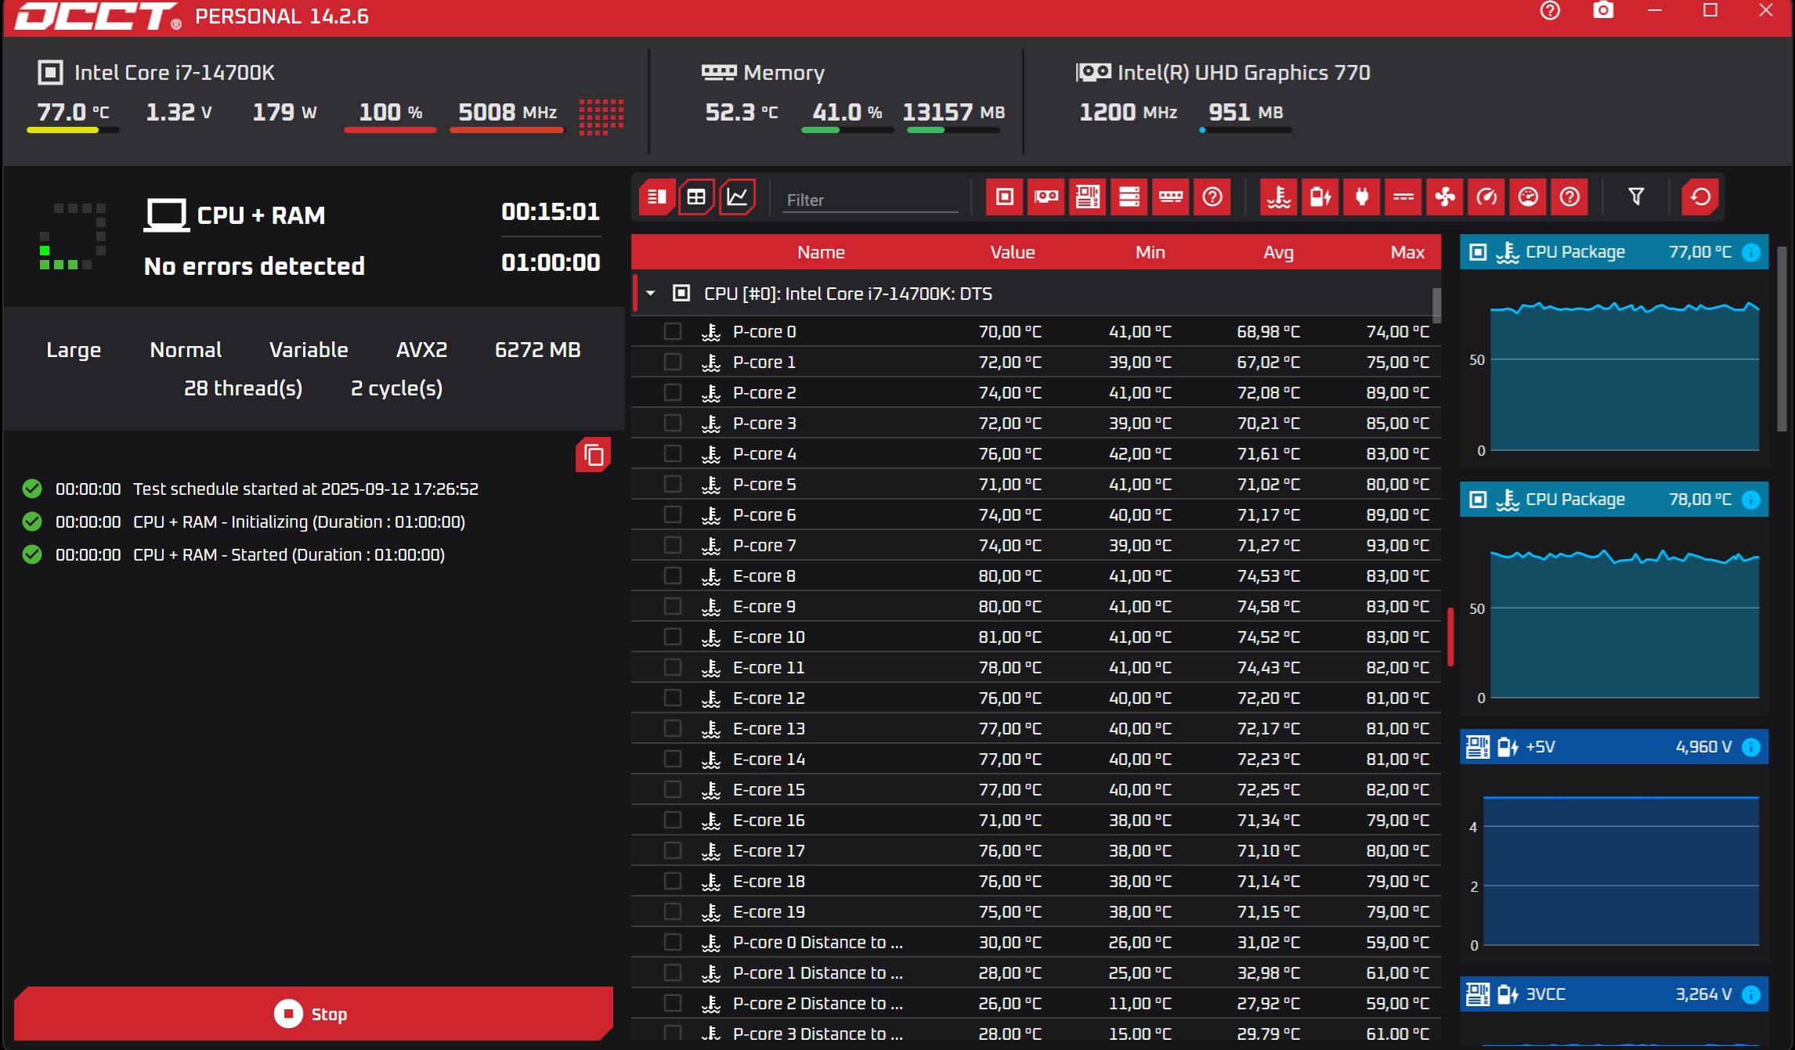
Task: Copy the test log using the clipboard icon
Action: [x=593, y=455]
